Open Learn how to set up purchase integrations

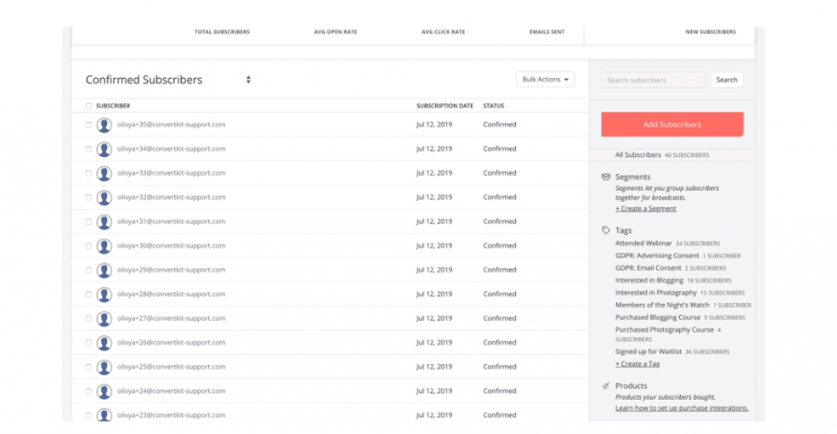(682, 408)
